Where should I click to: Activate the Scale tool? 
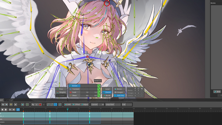(75, 92)
